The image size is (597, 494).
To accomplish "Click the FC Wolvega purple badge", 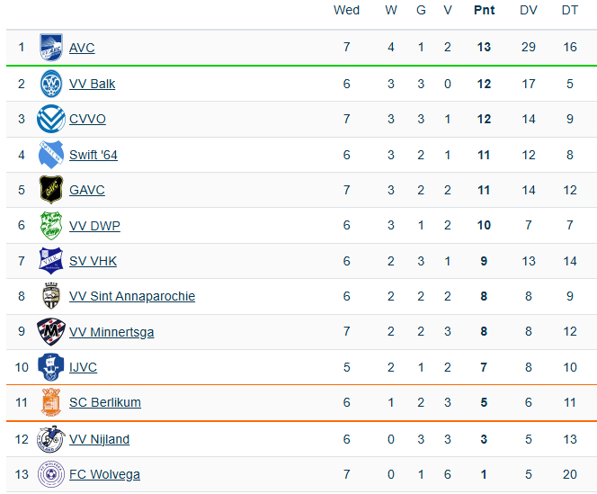I will click(x=50, y=474).
